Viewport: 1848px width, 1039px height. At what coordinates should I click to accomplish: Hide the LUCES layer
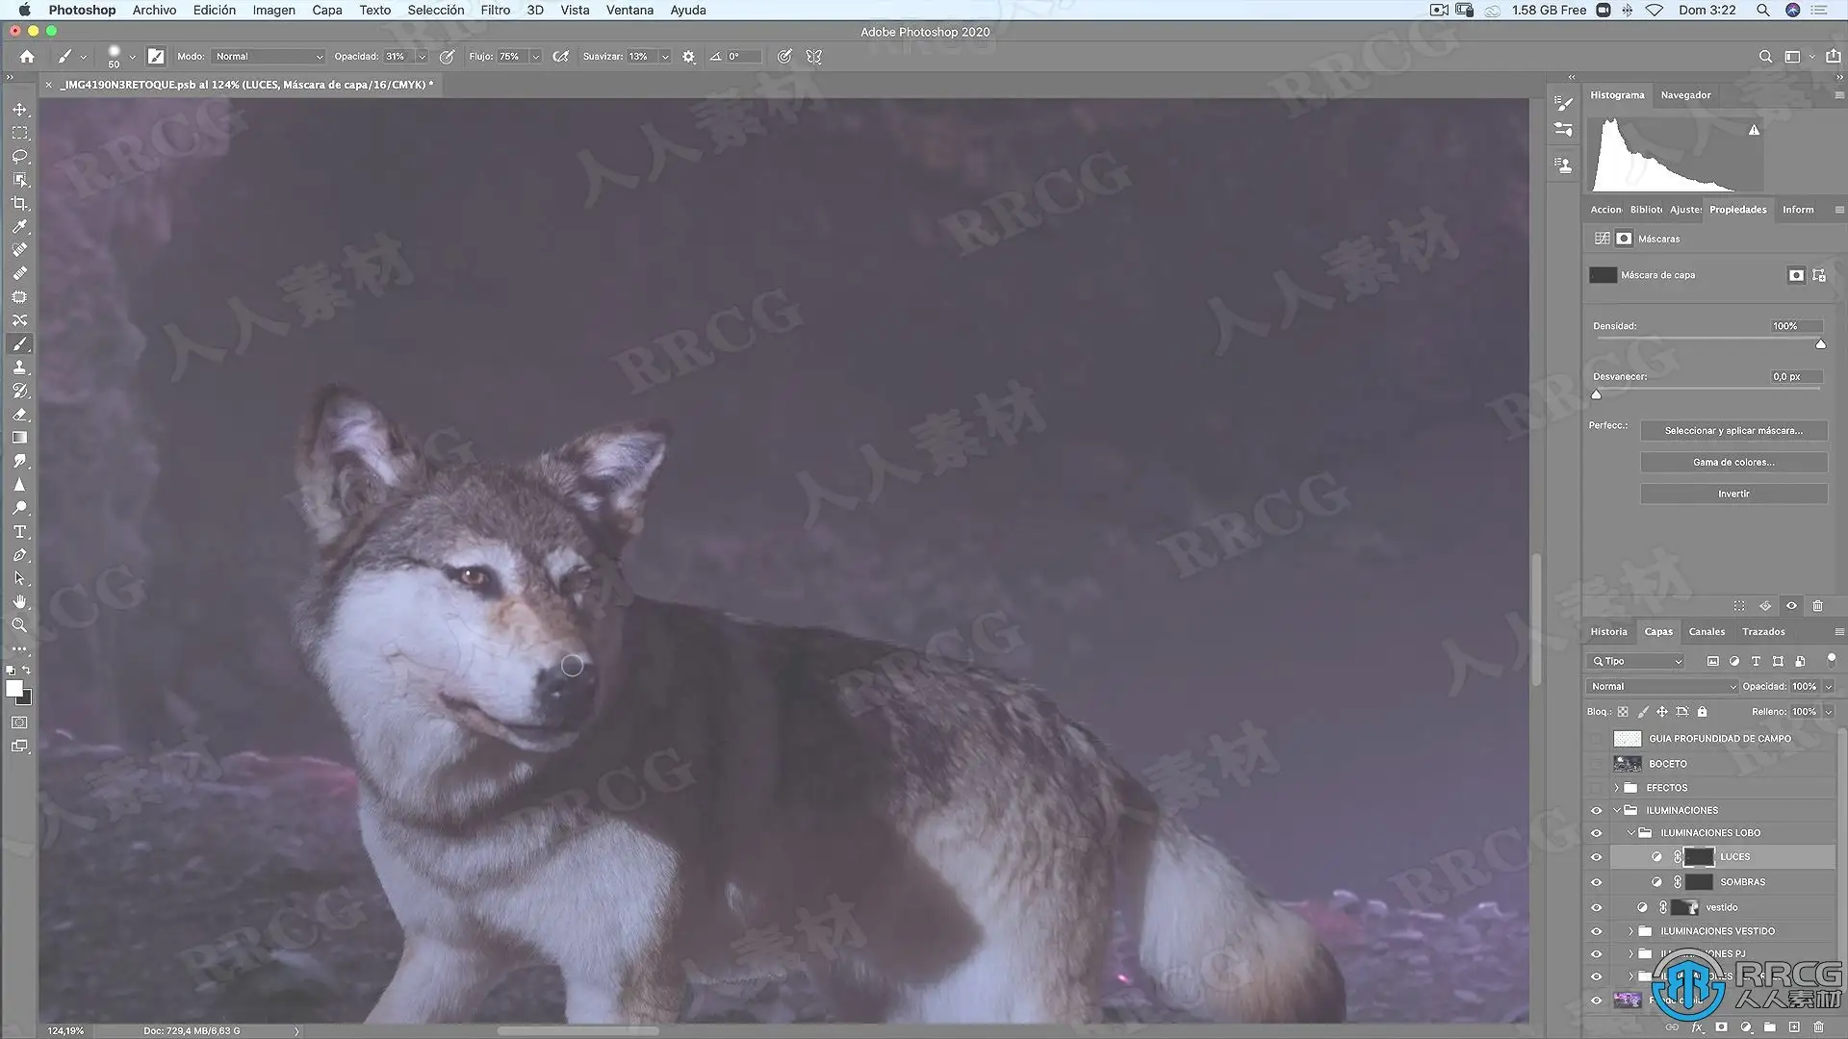pyautogui.click(x=1596, y=857)
